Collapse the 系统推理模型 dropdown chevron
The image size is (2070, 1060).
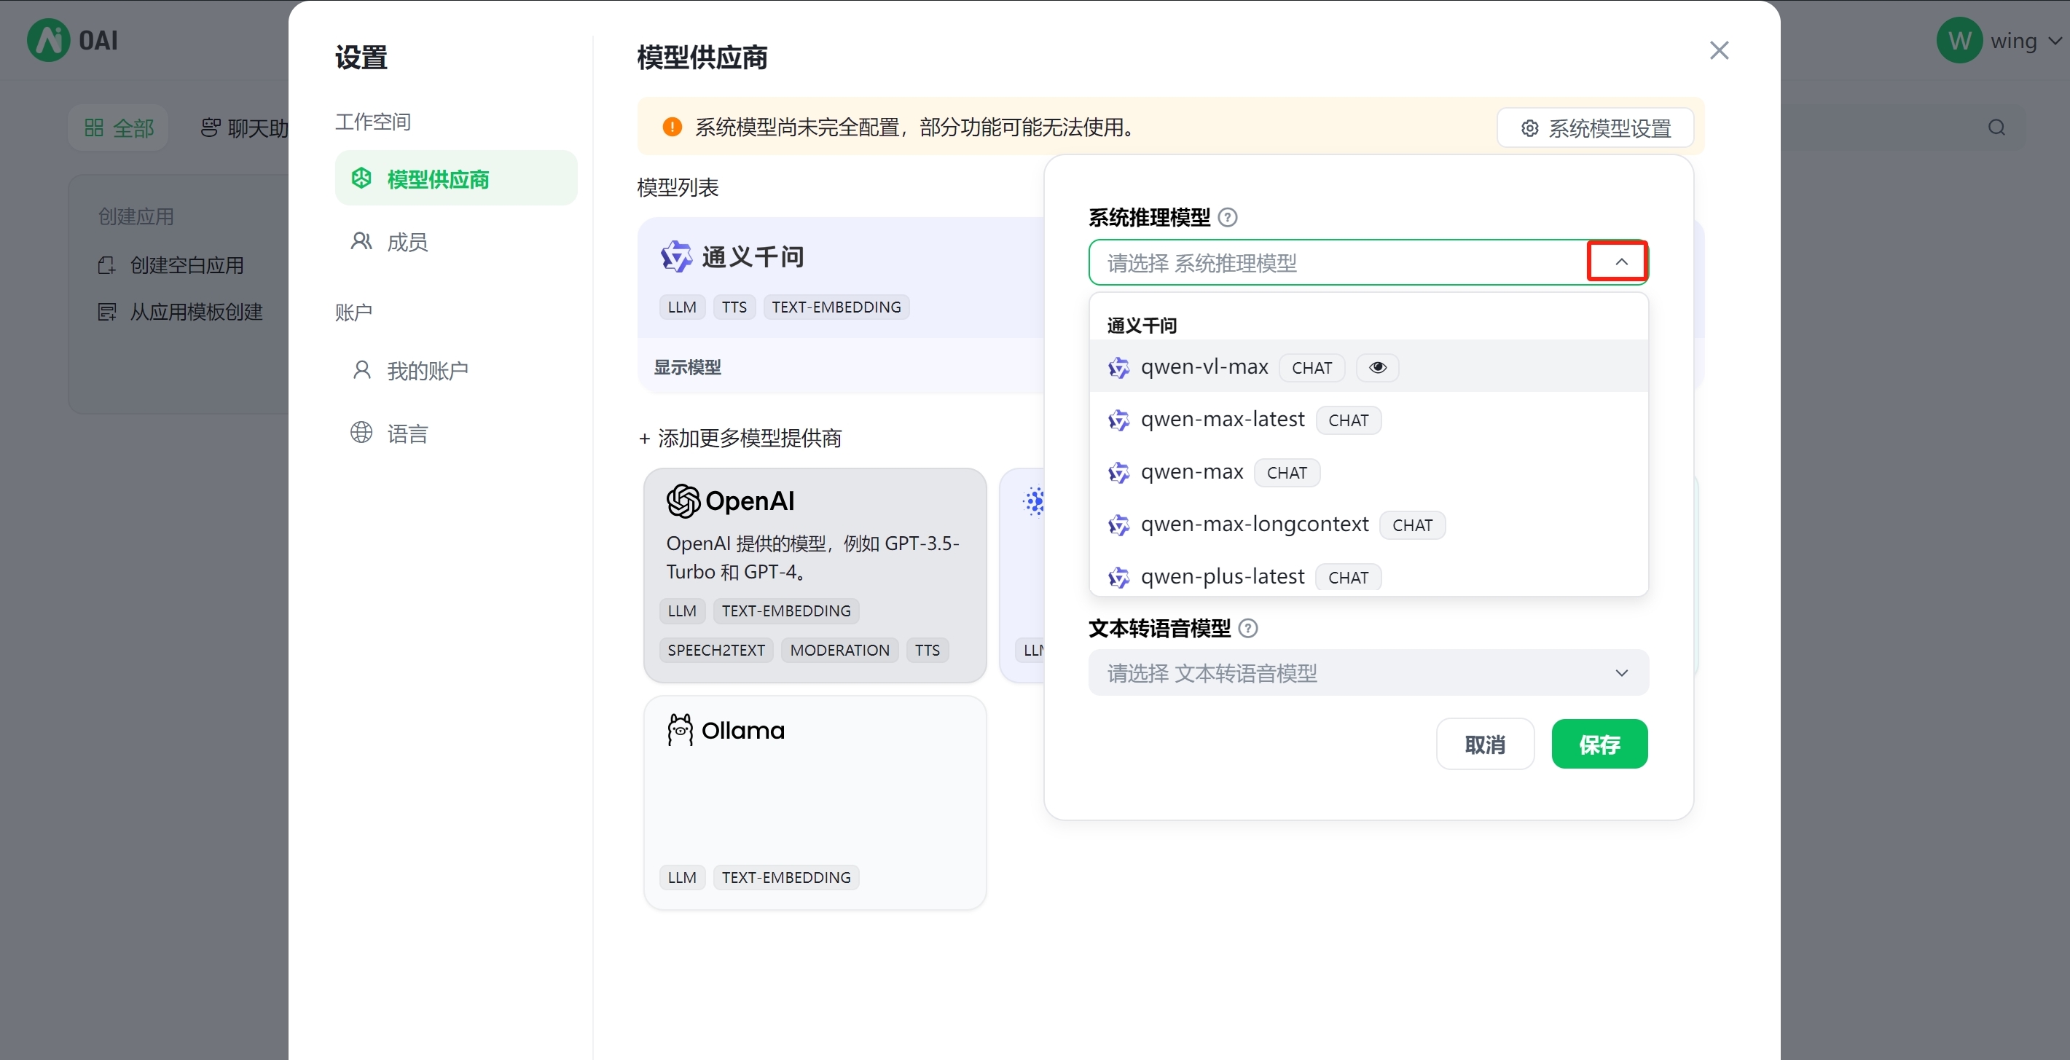1620,262
